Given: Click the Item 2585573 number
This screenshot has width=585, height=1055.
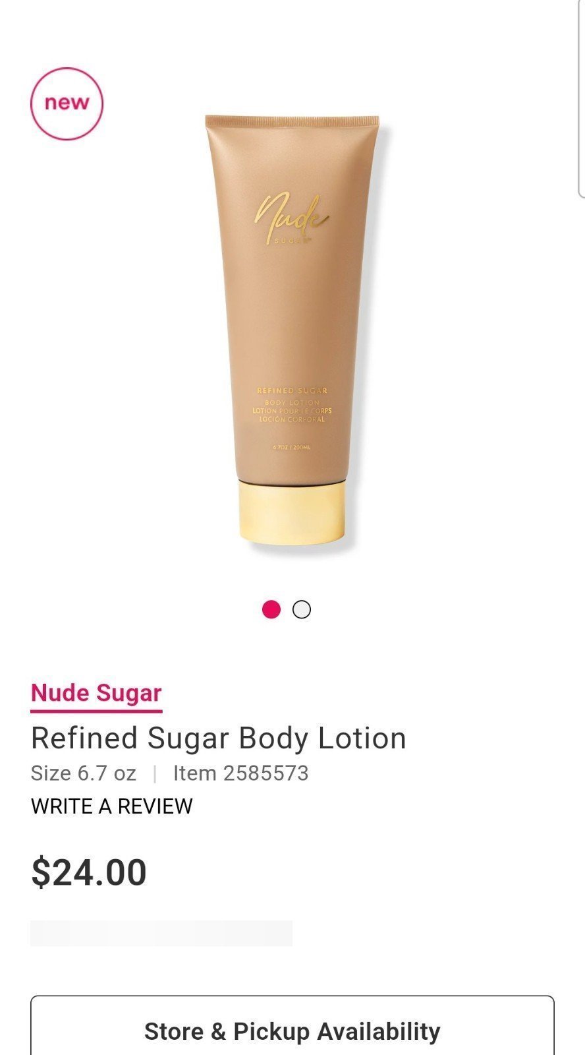Looking at the screenshot, I should coord(241,773).
